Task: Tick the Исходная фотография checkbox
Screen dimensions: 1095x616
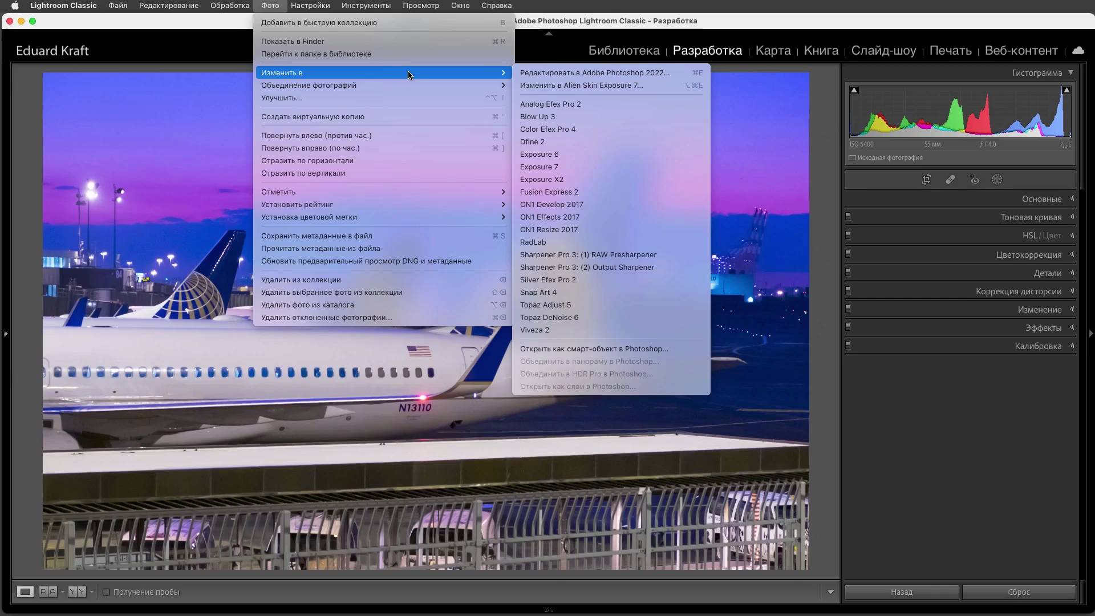Action: (853, 158)
